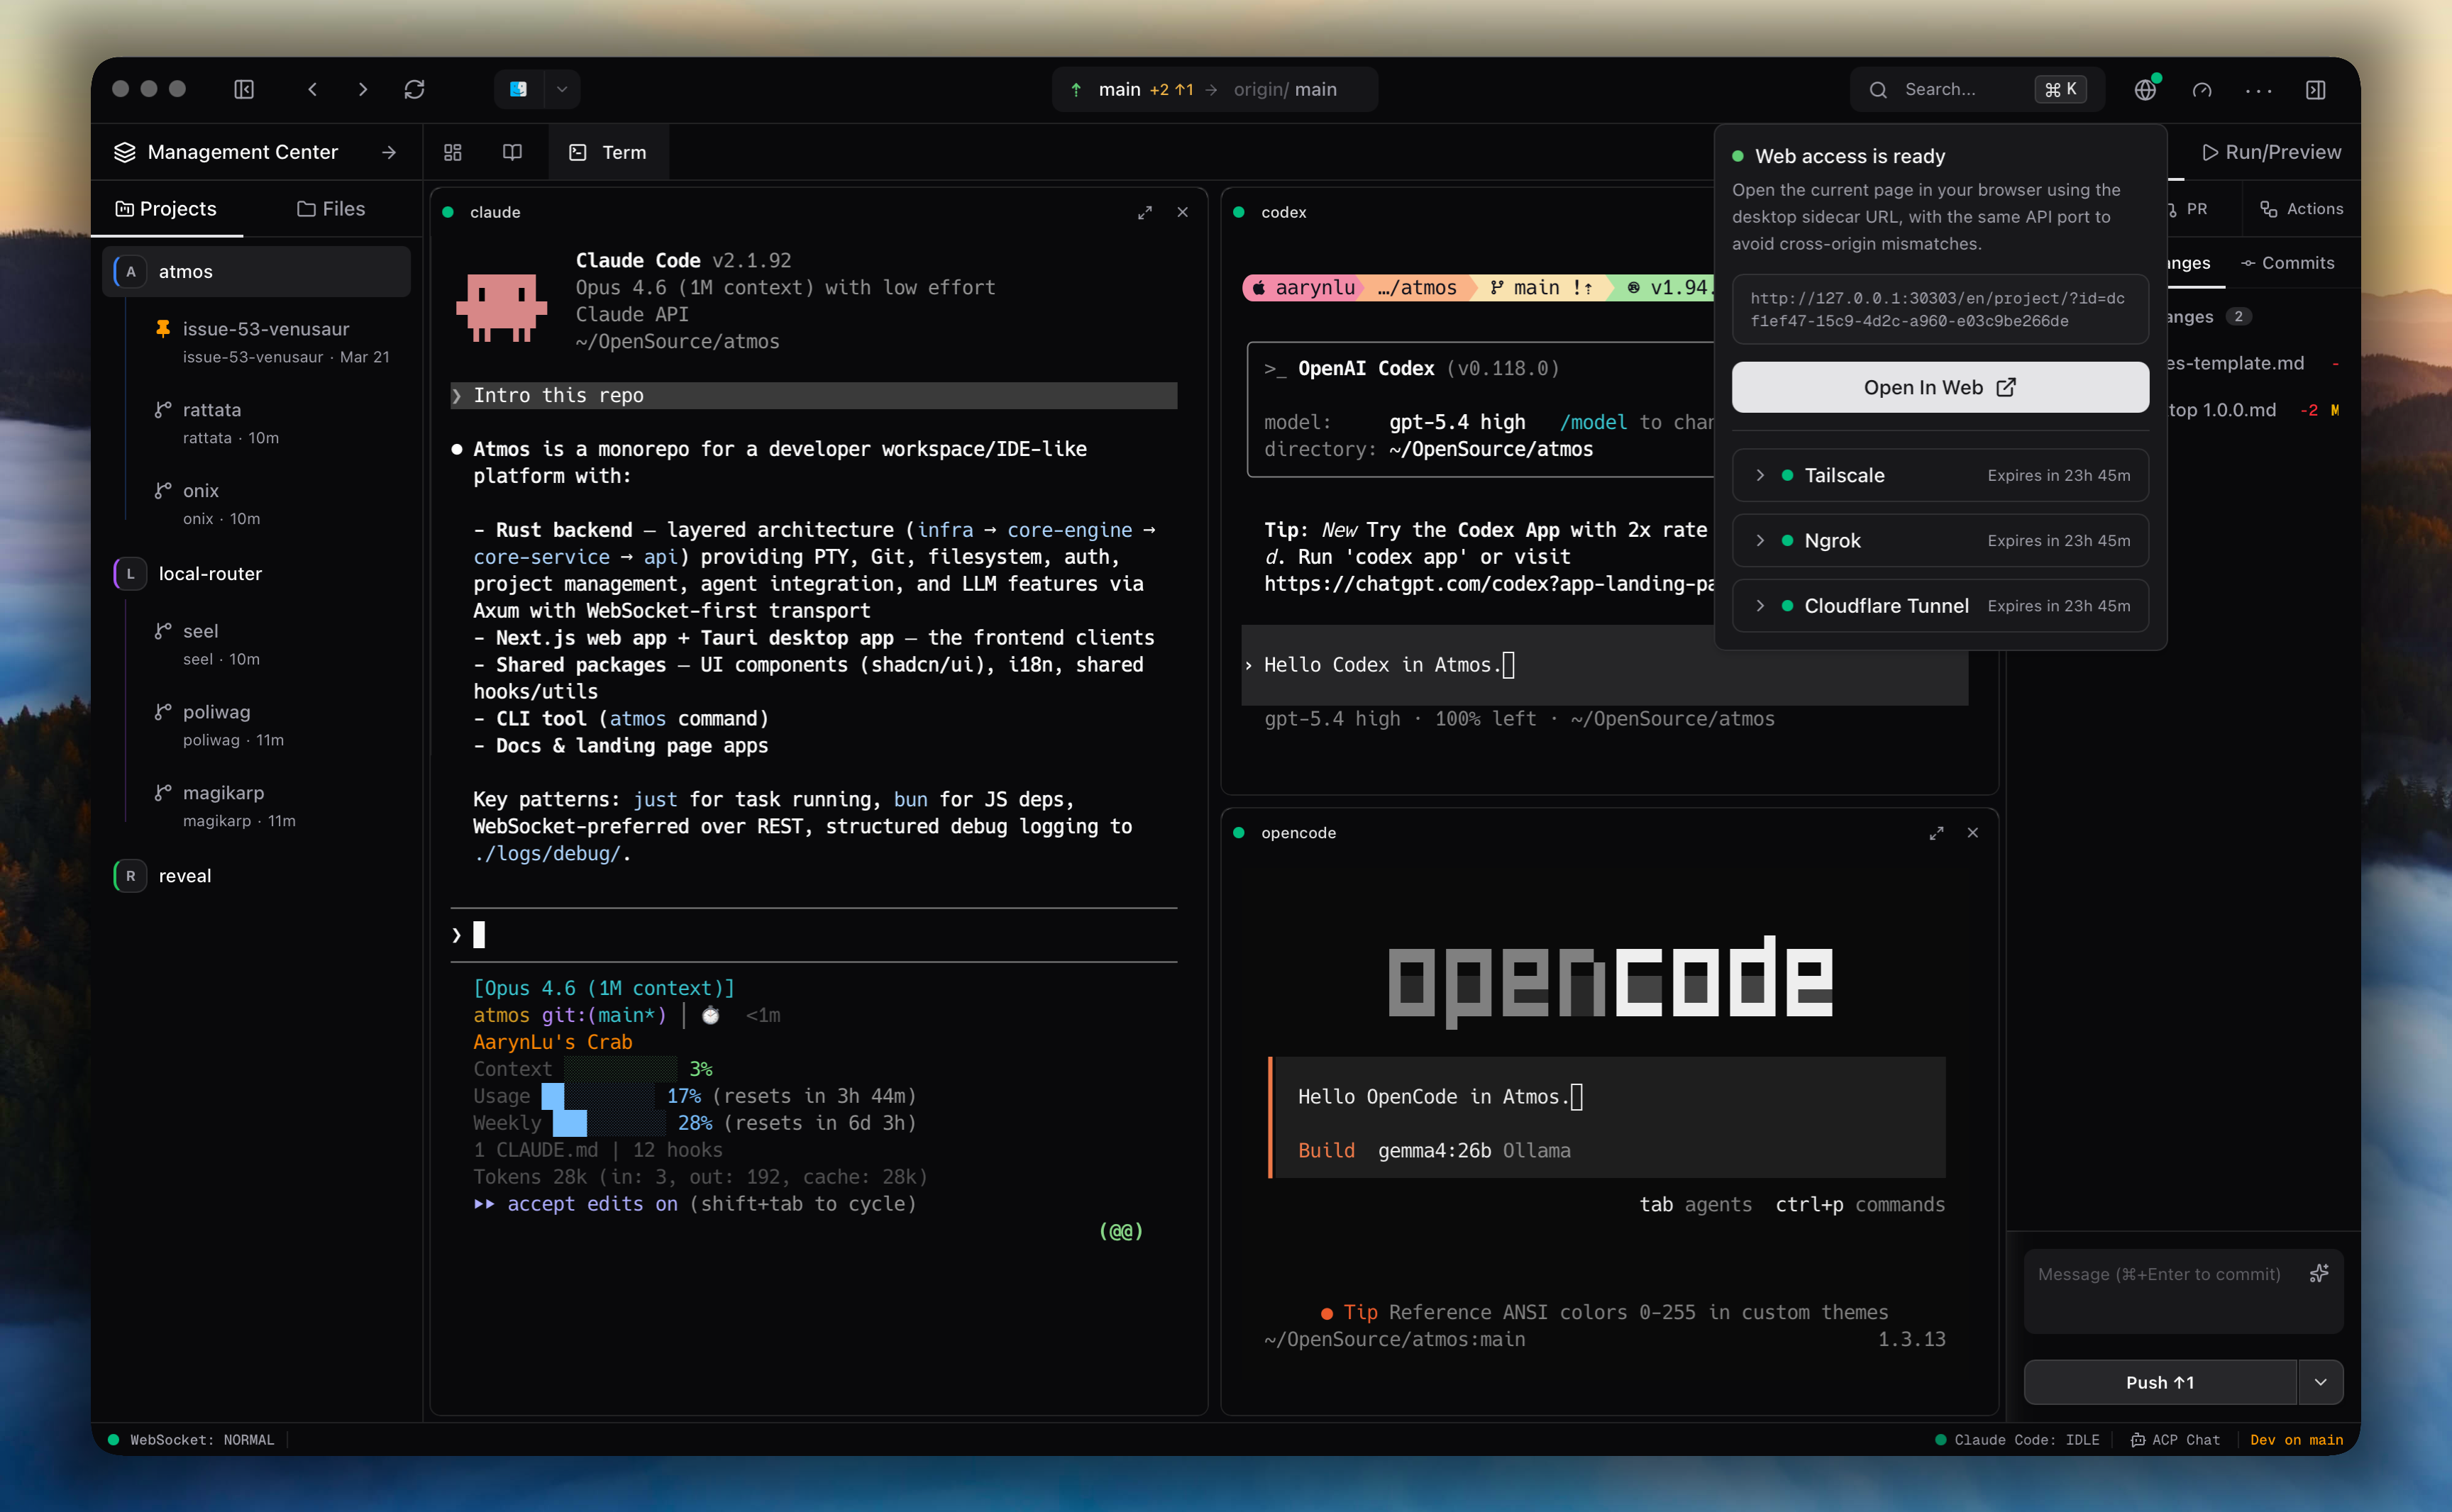
Task: Click Open In Web button
Action: (x=1940, y=387)
